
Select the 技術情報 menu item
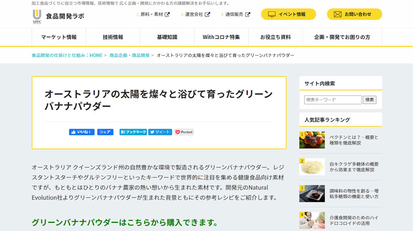[113, 37]
